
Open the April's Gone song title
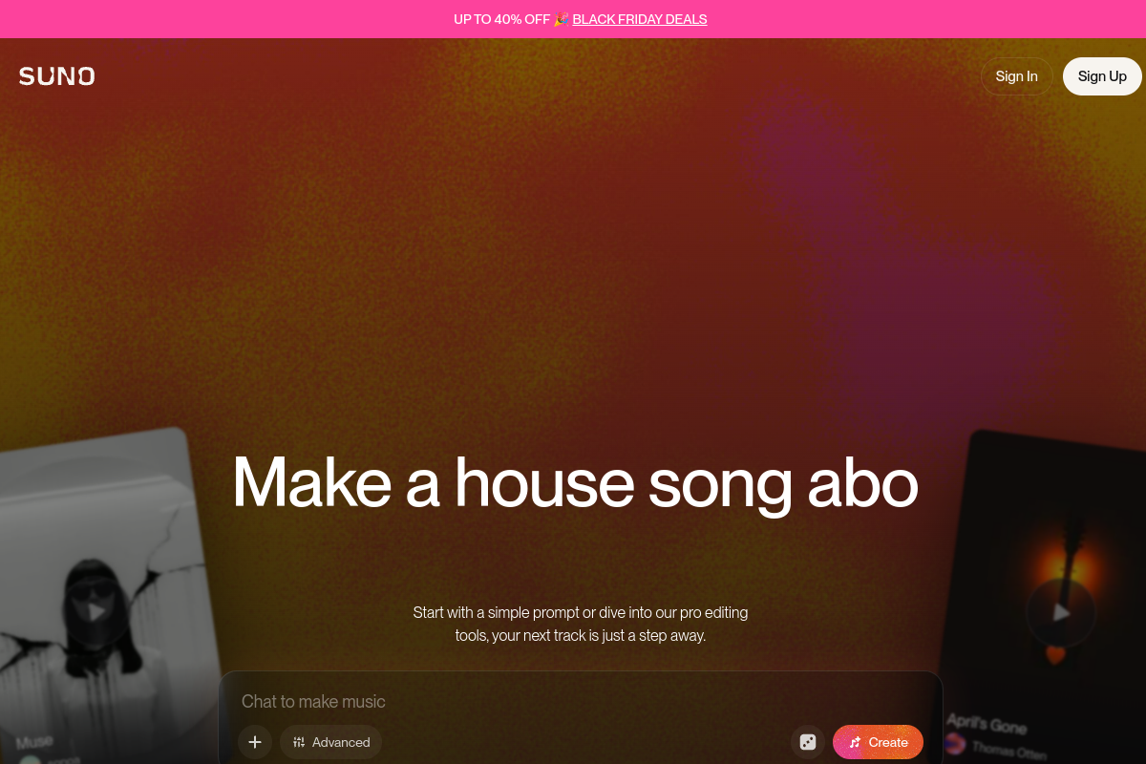click(986, 724)
